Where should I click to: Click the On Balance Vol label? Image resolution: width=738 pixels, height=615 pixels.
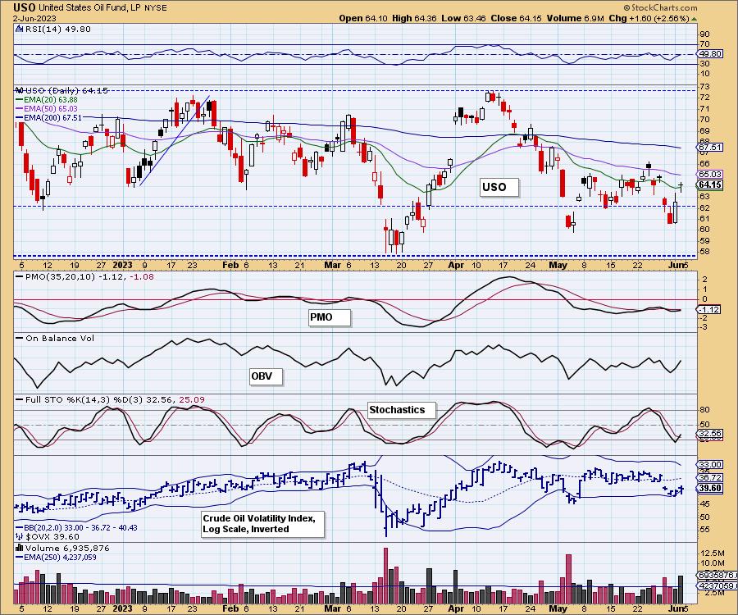[55, 339]
